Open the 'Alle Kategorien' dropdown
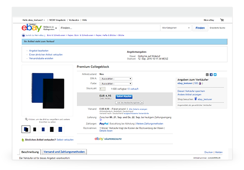The image size is (244, 170). [x=176, y=28]
